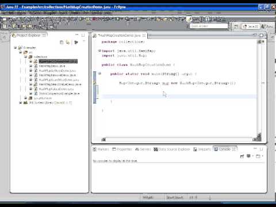Open the Open Console dropdown arrow
The width and height of the screenshot is (276, 207).
pyautogui.click(x=262, y=156)
